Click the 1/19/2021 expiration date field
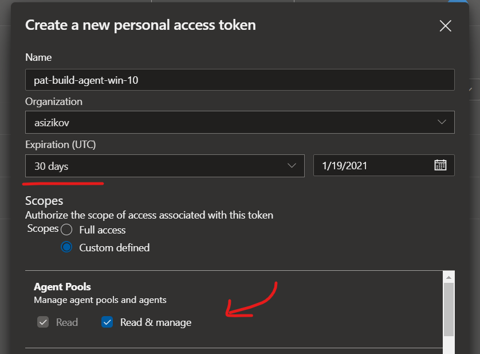This screenshot has width=480, height=354. 372,166
